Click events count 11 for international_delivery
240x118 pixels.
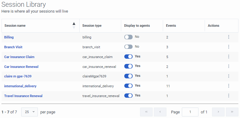[168, 86]
